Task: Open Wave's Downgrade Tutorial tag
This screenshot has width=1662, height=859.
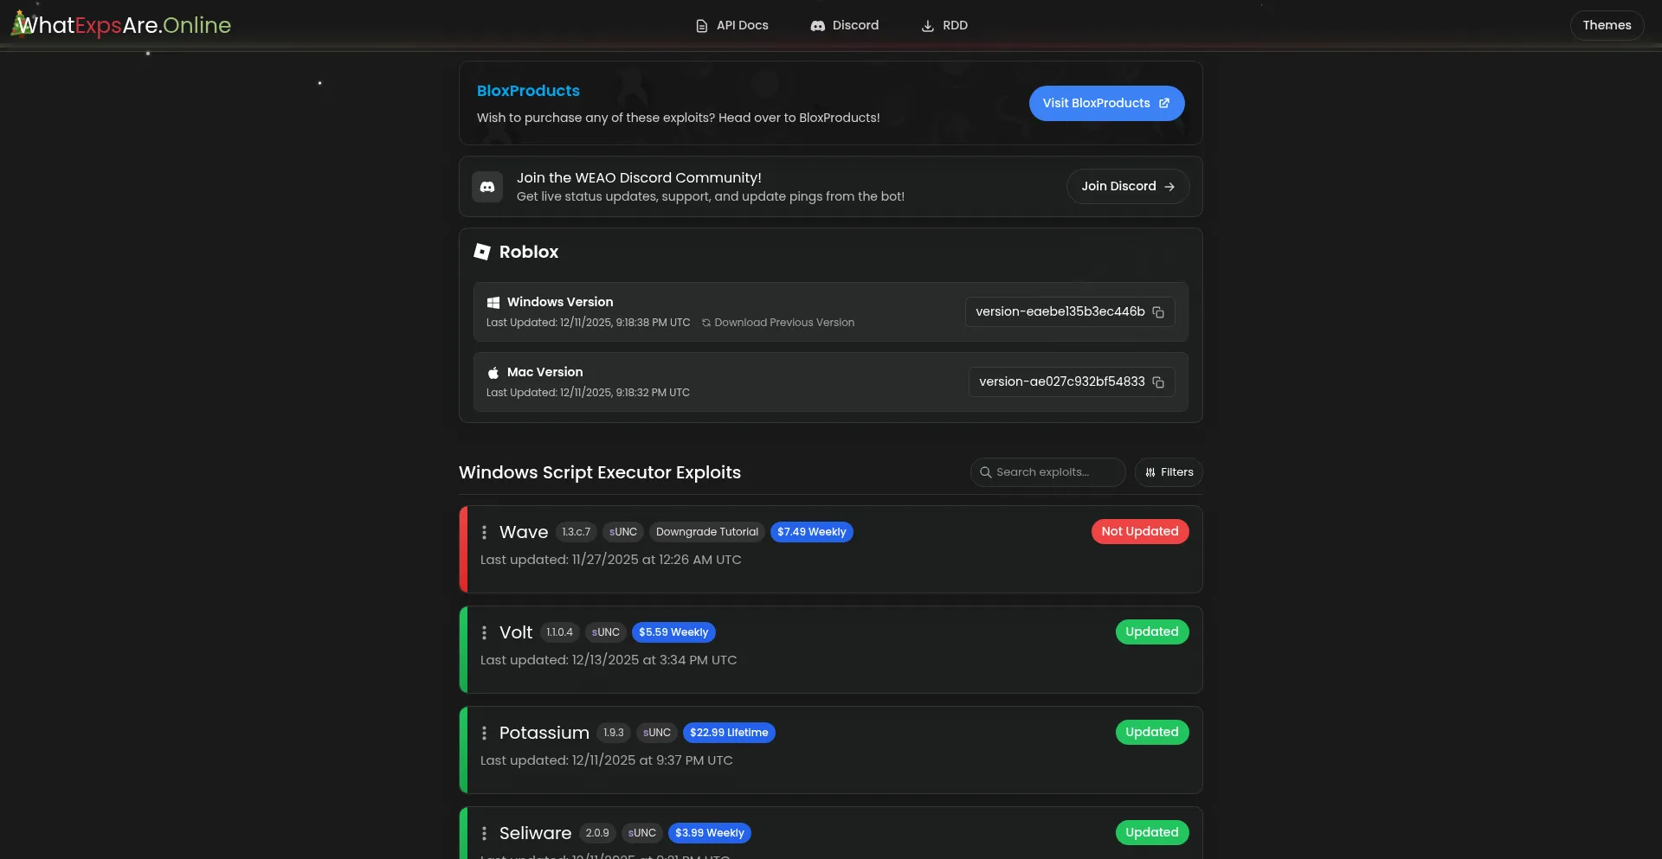Action: pos(706,532)
